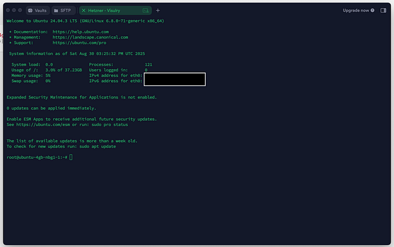The width and height of the screenshot is (394, 247).
Task: Click the 'Usage of /: 3.0% of 37.23GB' entry
Action: [47, 70]
